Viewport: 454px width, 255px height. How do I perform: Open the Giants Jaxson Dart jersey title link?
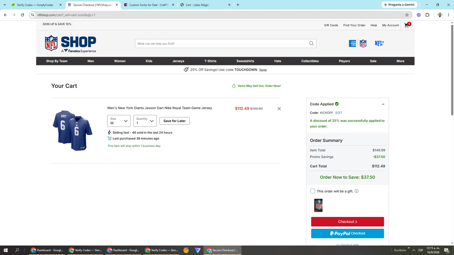pyautogui.click(x=160, y=108)
